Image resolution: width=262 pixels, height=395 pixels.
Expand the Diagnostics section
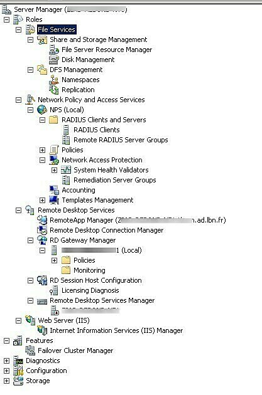[6, 361]
